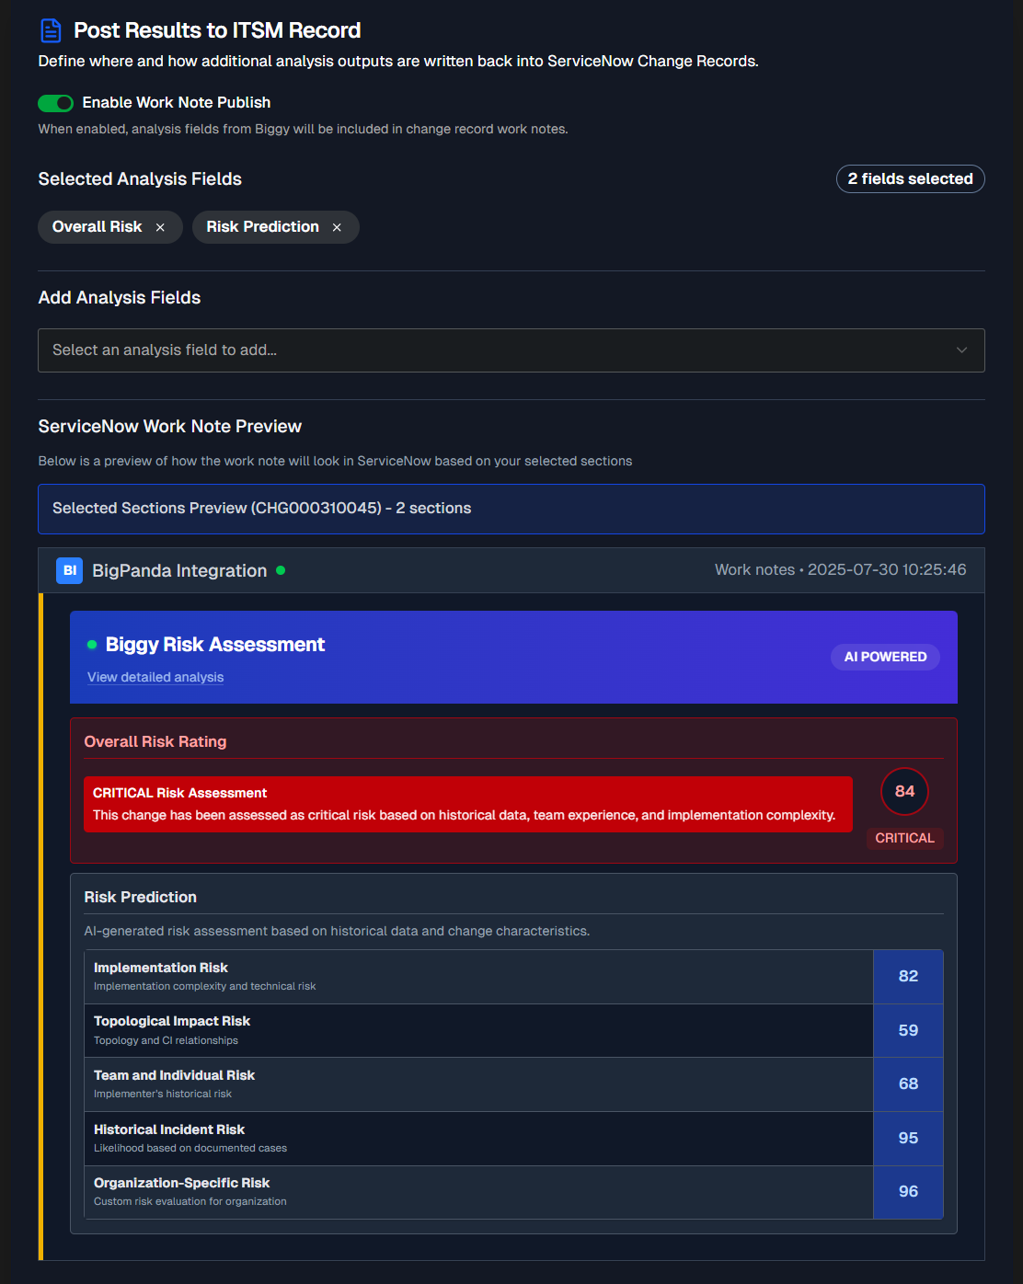The image size is (1023, 1284).
Task: Click the green status dot beside BigPanda Integration
Action: click(x=281, y=570)
